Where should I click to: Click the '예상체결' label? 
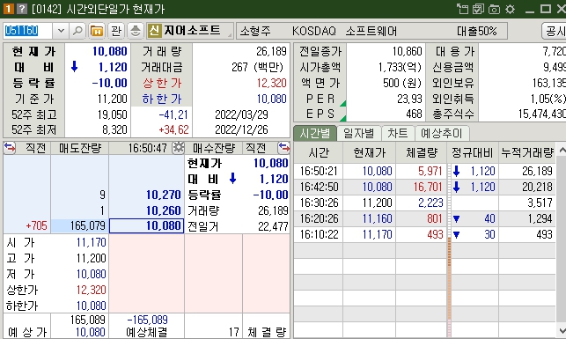(146, 332)
